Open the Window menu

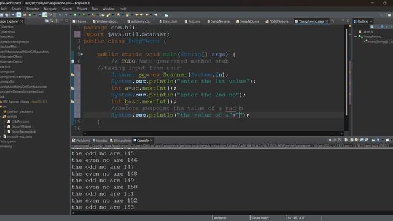pos(108,9)
